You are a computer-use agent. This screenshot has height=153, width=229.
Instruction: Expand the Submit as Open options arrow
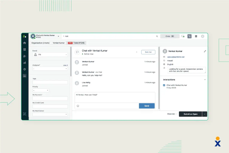(204, 114)
